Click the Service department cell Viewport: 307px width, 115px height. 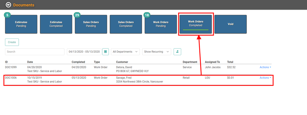[x=187, y=67]
